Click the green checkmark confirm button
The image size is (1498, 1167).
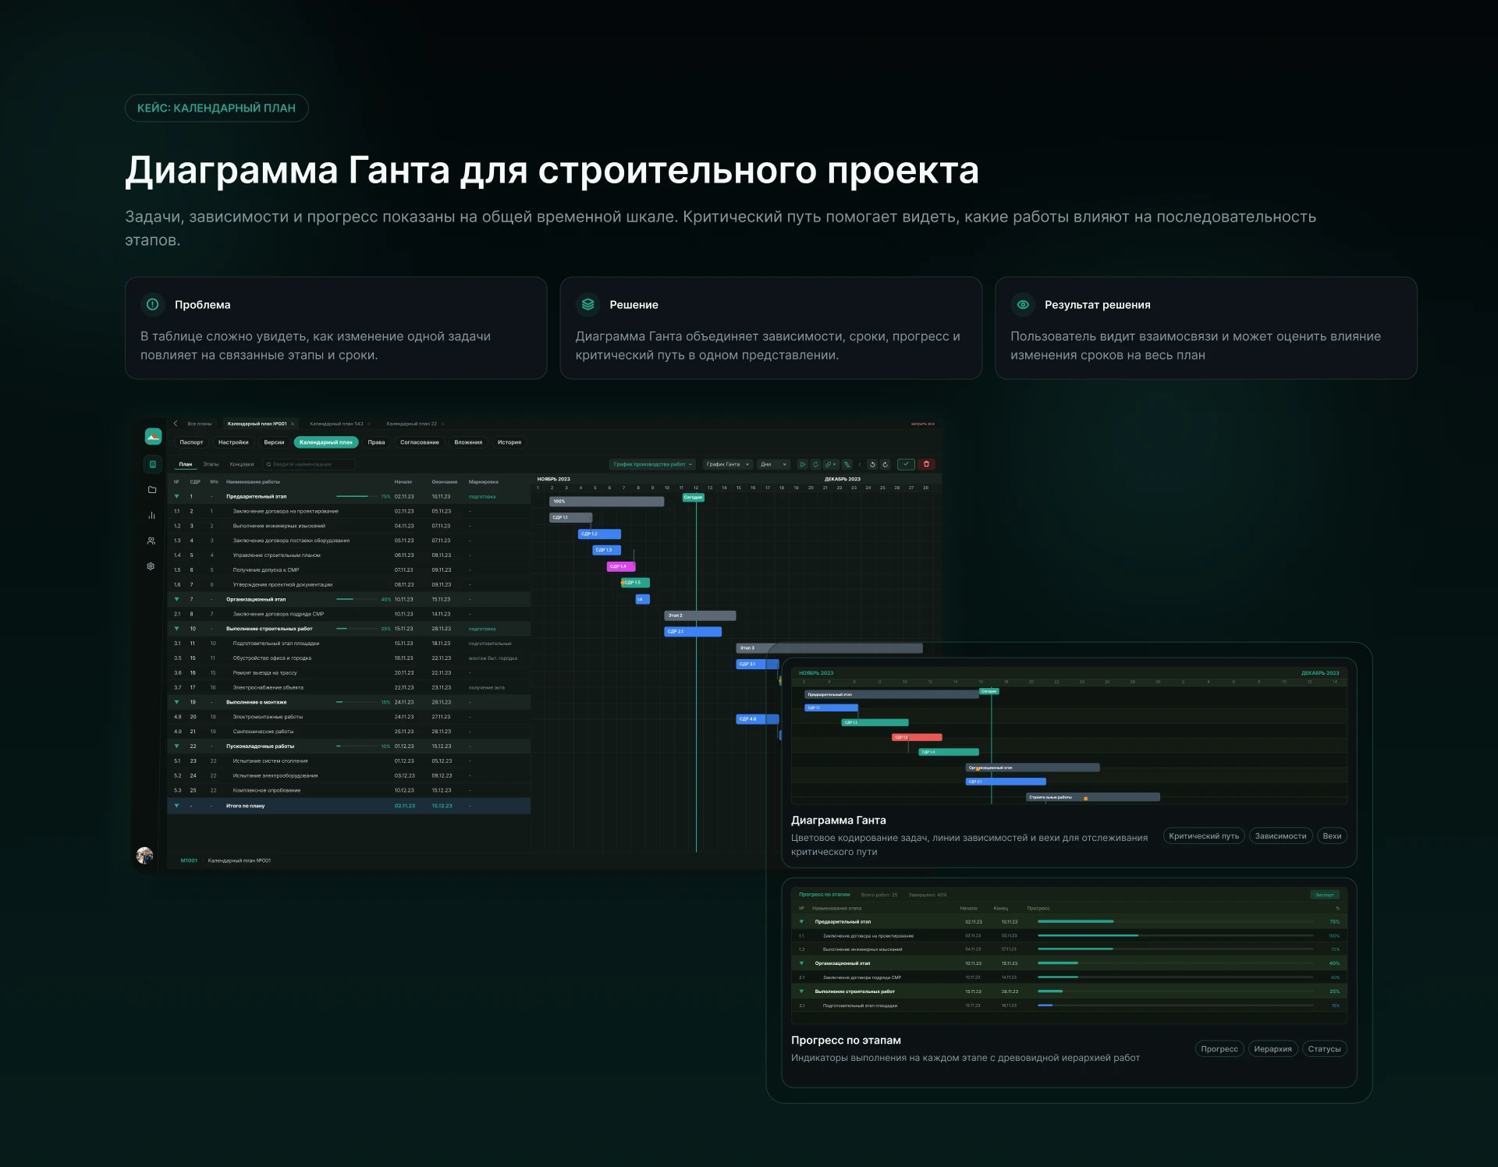coord(906,464)
